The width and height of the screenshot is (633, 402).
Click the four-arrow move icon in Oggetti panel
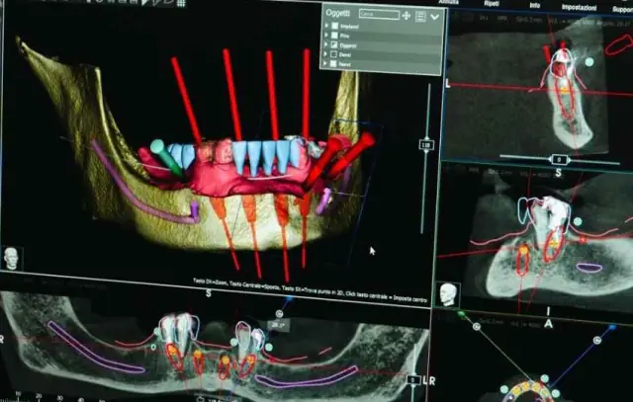[x=407, y=16]
